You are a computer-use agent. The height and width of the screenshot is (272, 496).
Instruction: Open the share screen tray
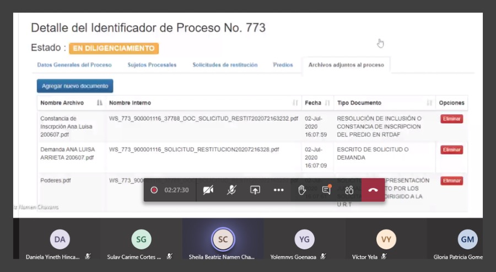pyautogui.click(x=255, y=190)
